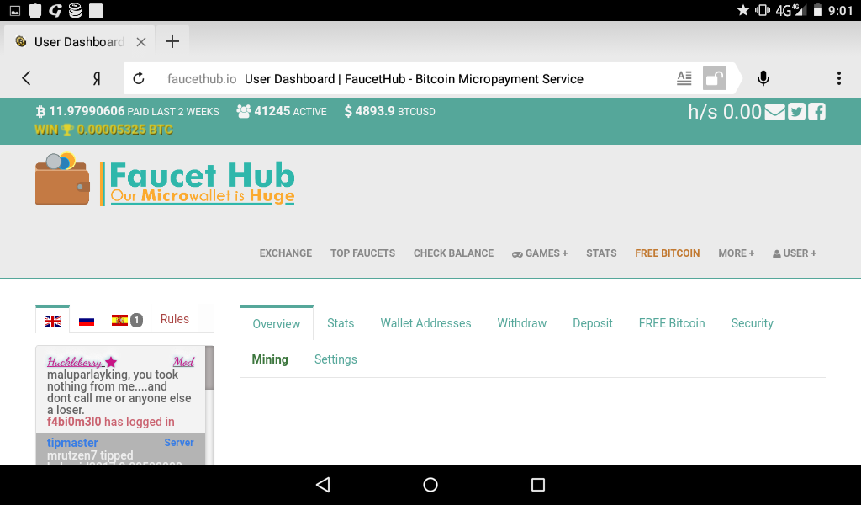Tap the unlocked padlock security icon

(715, 78)
